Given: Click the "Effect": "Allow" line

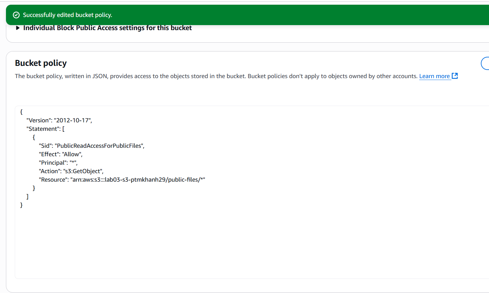Looking at the screenshot, I should coord(61,154).
